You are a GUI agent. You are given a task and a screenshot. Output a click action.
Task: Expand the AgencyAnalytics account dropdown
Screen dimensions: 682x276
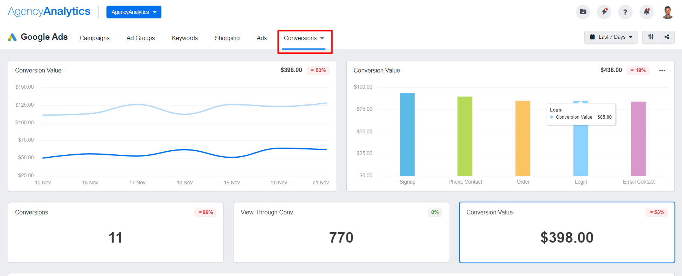(x=134, y=12)
